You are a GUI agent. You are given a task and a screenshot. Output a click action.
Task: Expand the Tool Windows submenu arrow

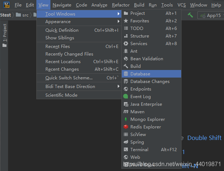[118, 14]
